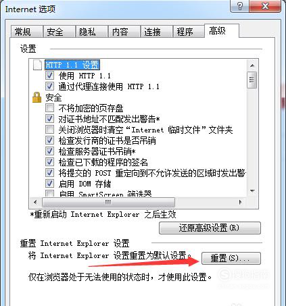This screenshot has width=286, height=306.
Task: Click the horizontal scroll left arrow
Action: click(x=35, y=202)
